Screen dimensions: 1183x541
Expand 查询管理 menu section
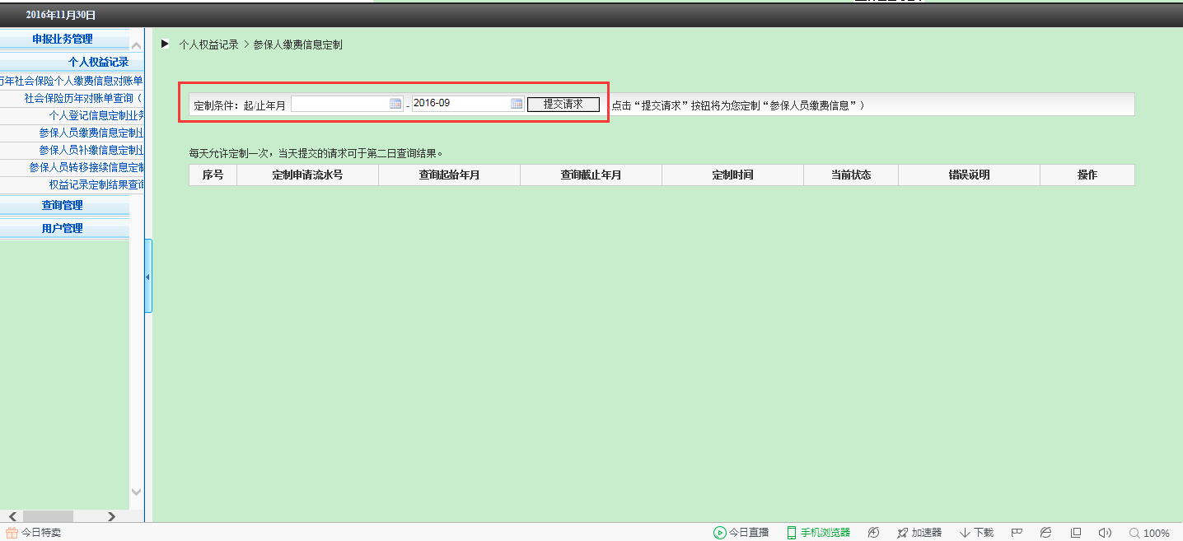click(x=63, y=205)
